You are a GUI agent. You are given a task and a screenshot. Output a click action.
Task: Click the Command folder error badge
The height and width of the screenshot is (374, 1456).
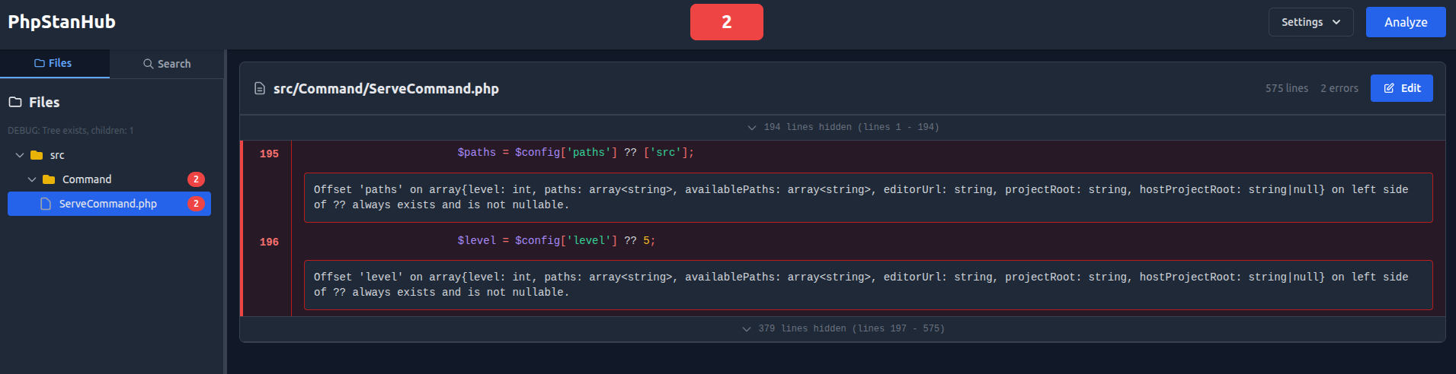[196, 179]
